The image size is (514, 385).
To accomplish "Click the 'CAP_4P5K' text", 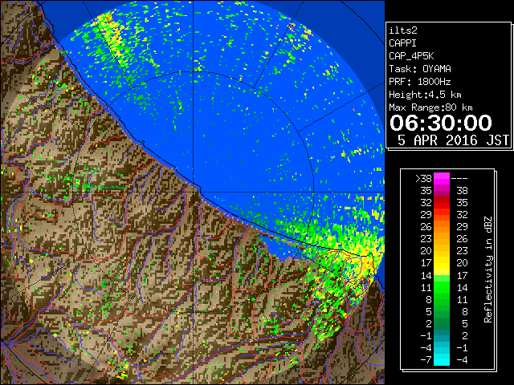I will (411, 56).
